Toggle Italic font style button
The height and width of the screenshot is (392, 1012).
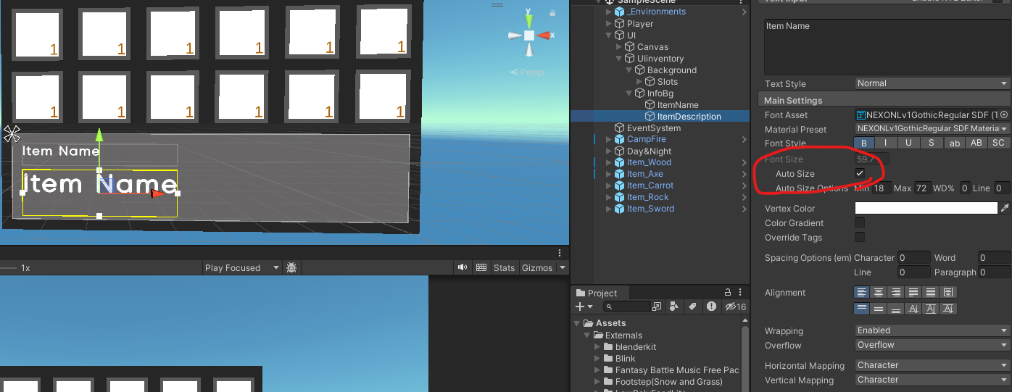(x=887, y=143)
